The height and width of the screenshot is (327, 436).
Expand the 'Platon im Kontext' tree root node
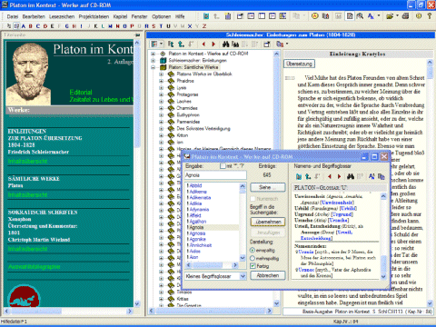154,54
